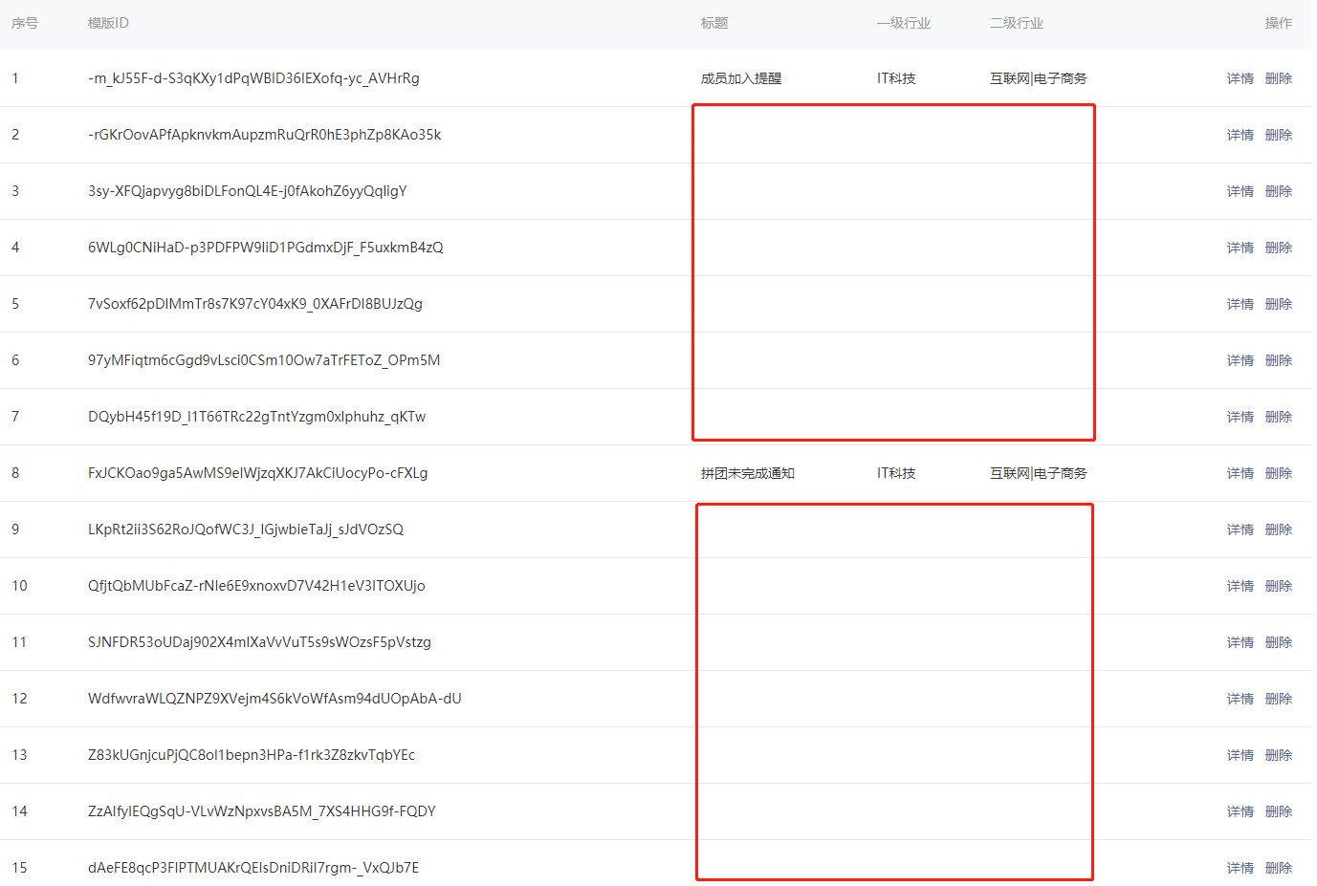Select template ID starting with -m_kJ55F

pyautogui.click(x=253, y=78)
